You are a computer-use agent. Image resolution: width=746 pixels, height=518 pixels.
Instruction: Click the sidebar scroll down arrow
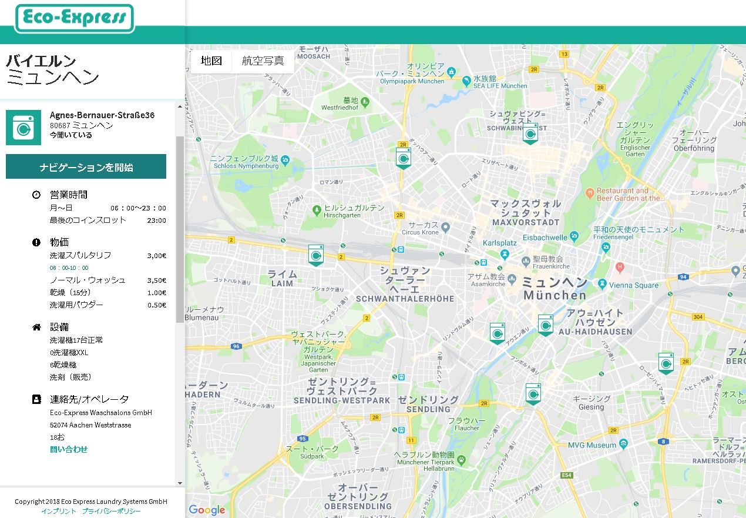pos(180,483)
